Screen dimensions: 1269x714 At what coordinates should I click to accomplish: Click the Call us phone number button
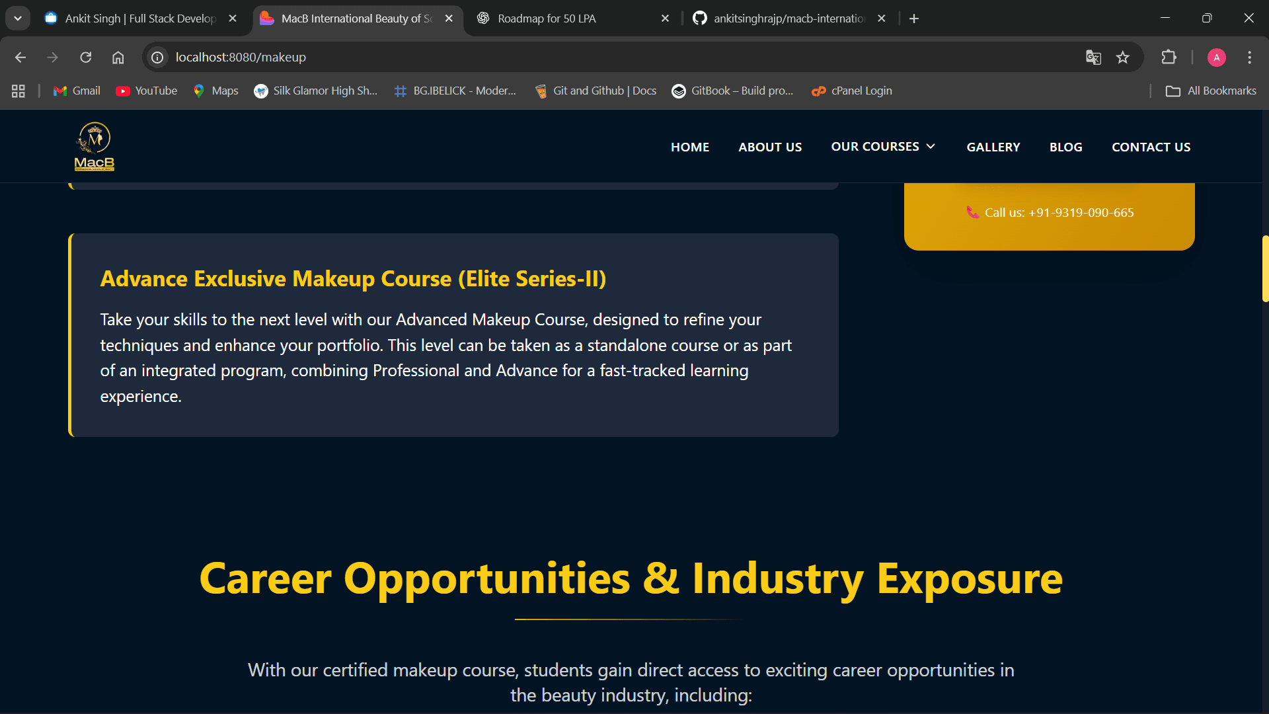(x=1050, y=213)
